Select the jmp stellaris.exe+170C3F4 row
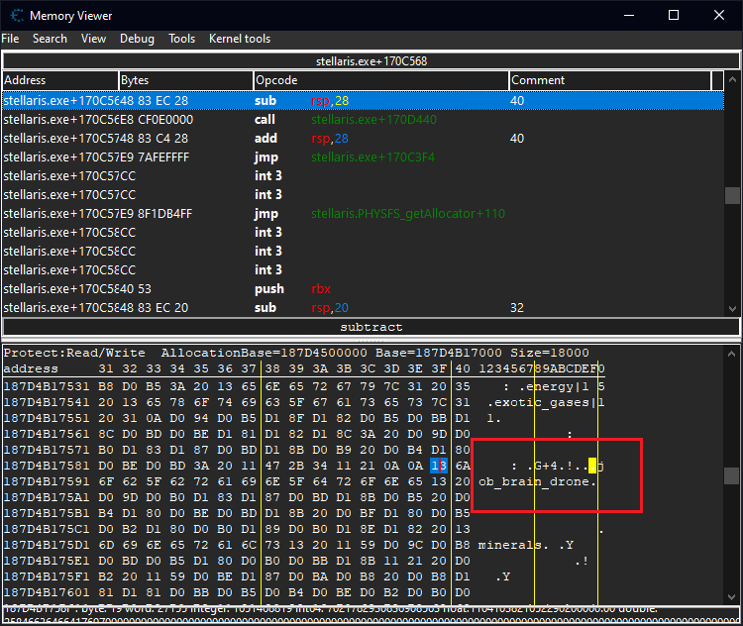 [363, 157]
